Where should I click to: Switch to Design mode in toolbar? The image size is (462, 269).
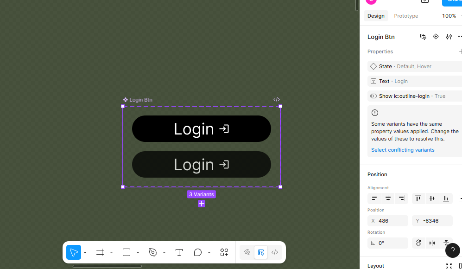tap(261, 252)
